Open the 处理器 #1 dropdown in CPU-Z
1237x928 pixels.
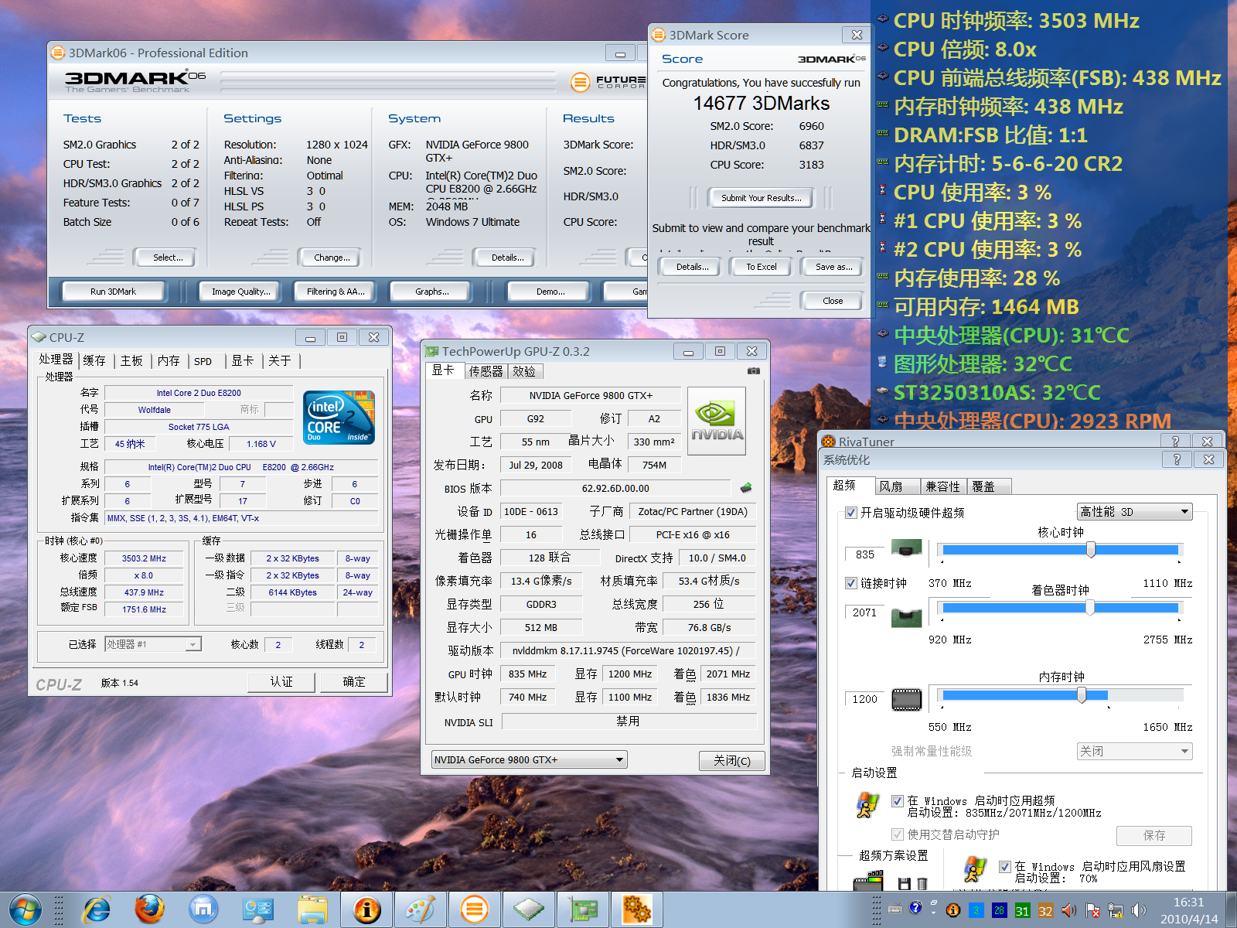[x=153, y=644]
